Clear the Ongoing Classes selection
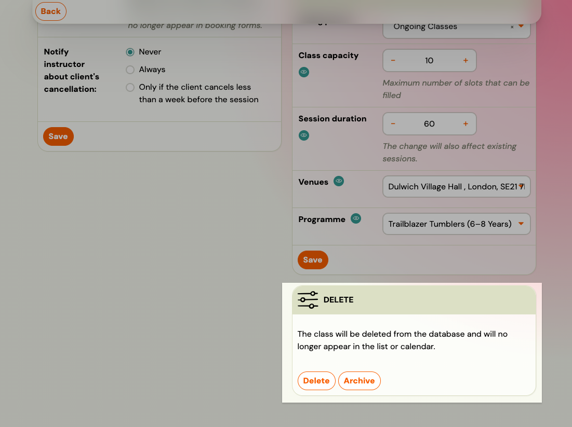Image resolution: width=572 pixels, height=427 pixels. coord(512,27)
